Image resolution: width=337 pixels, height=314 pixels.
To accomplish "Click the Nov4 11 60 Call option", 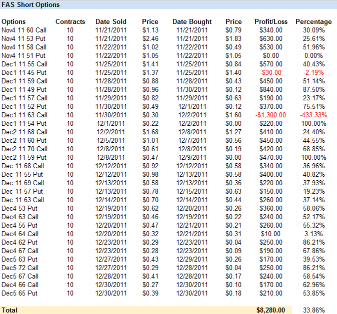I will point(24,30).
